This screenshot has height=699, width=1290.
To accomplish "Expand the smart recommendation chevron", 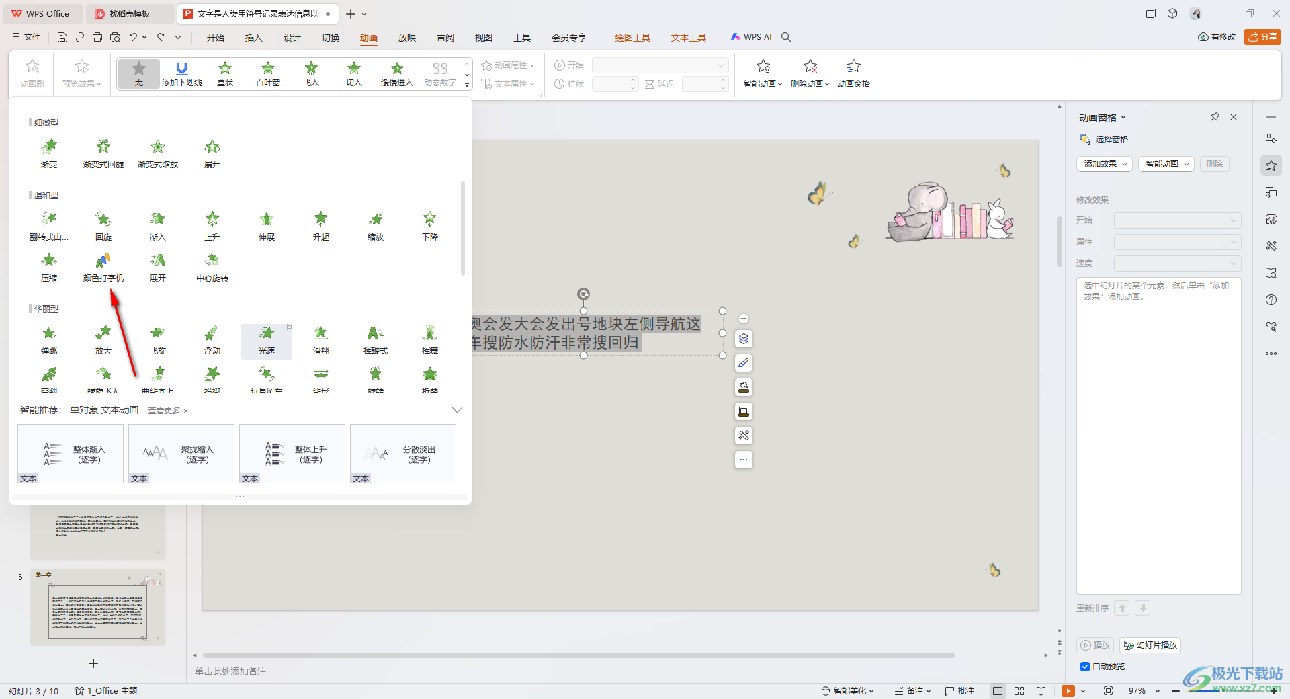I will pyautogui.click(x=457, y=410).
